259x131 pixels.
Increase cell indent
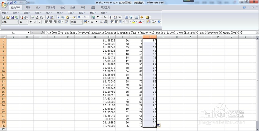point(117,22)
